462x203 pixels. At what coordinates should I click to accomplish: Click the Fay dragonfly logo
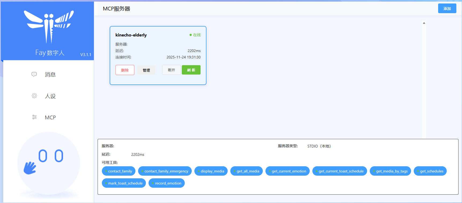pyautogui.click(x=49, y=26)
